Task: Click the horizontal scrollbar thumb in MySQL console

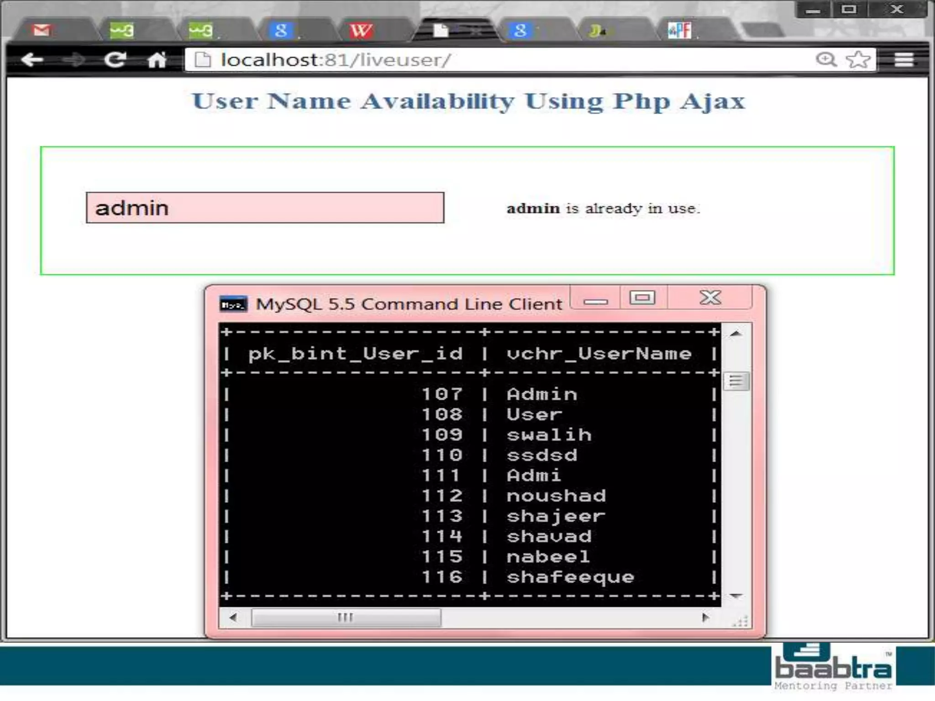Action: 346,617
